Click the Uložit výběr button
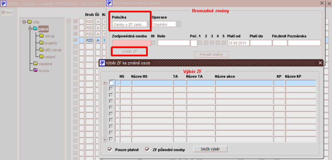This screenshot has height=160, width=332. [210, 149]
